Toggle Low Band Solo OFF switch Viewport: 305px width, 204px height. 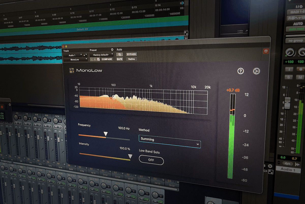point(151,161)
